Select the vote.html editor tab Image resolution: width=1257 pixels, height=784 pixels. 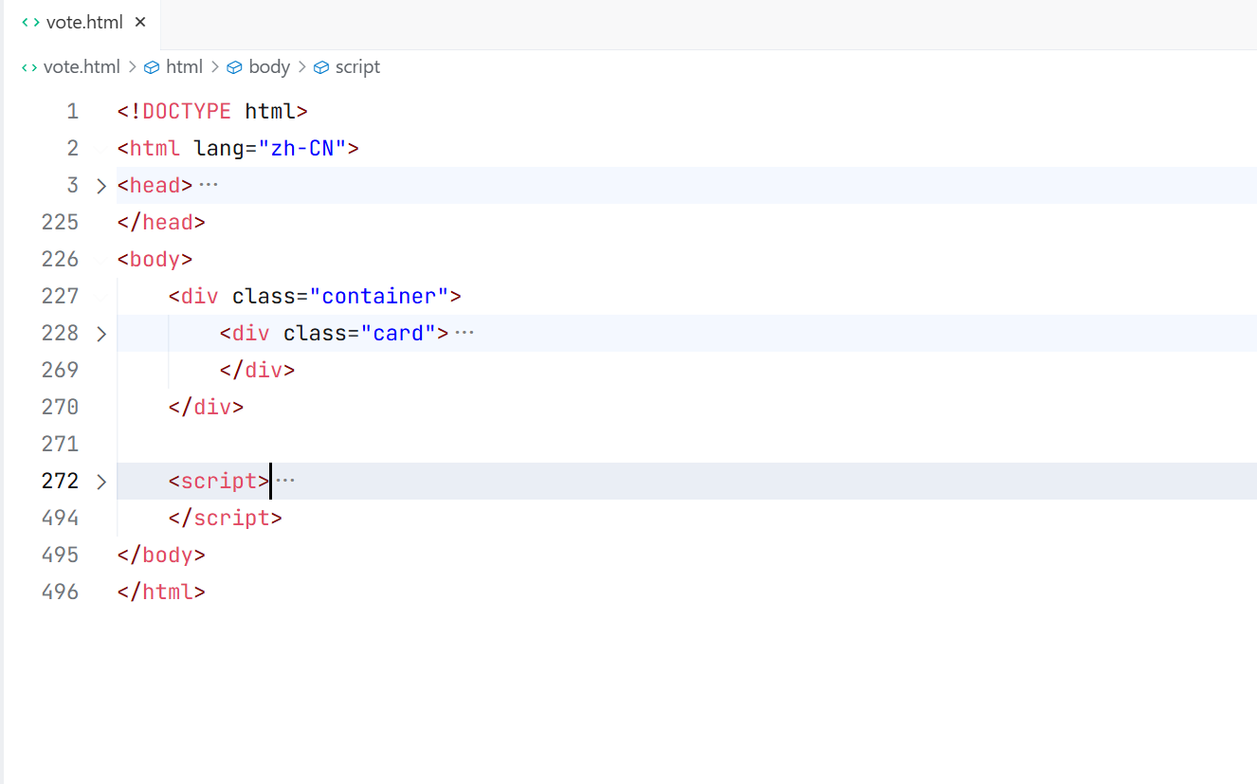tap(83, 23)
